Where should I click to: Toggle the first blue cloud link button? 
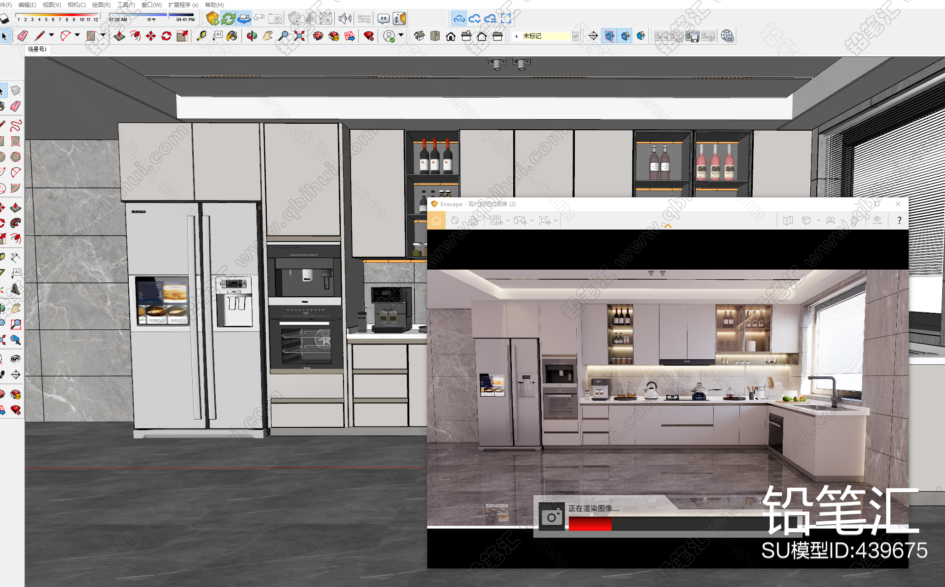[459, 18]
